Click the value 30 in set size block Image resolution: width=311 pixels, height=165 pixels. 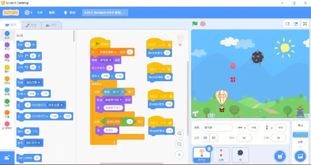109,68
